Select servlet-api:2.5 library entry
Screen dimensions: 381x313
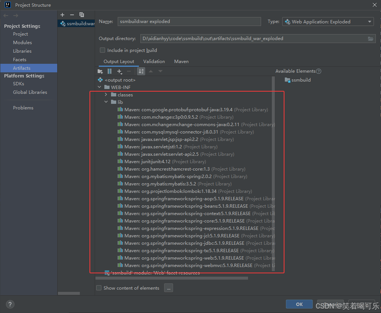click(176, 154)
